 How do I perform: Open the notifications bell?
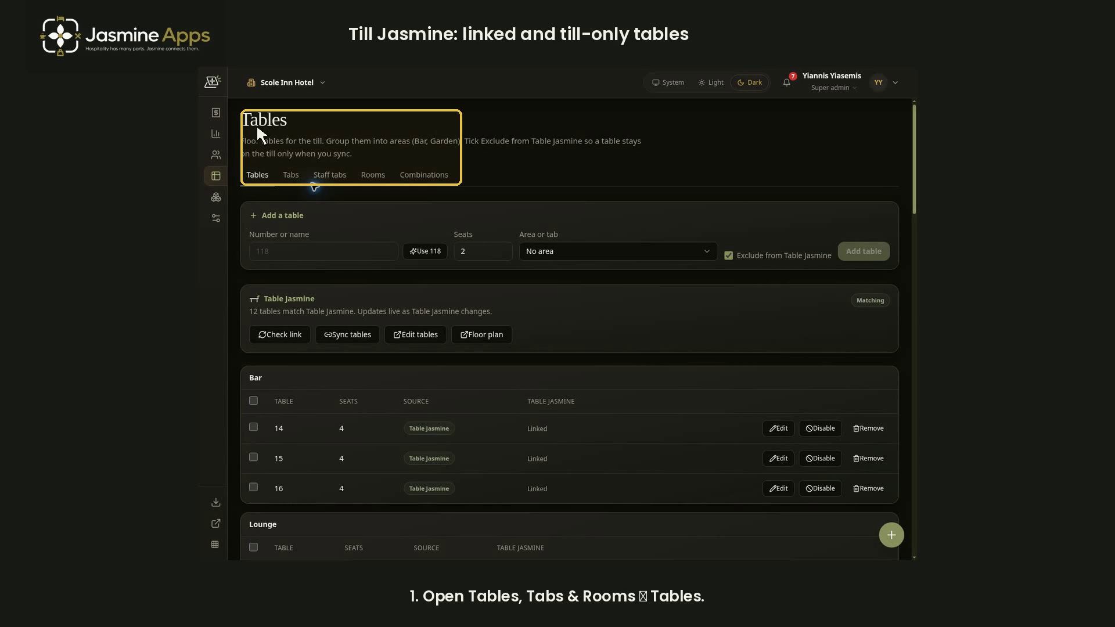(786, 82)
